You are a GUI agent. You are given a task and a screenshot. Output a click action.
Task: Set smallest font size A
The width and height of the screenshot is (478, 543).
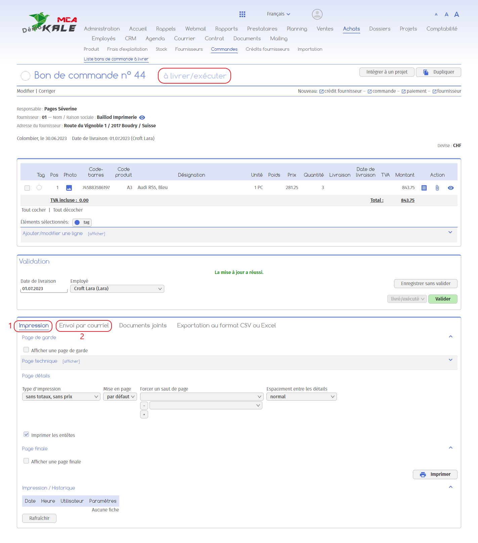tap(436, 14)
